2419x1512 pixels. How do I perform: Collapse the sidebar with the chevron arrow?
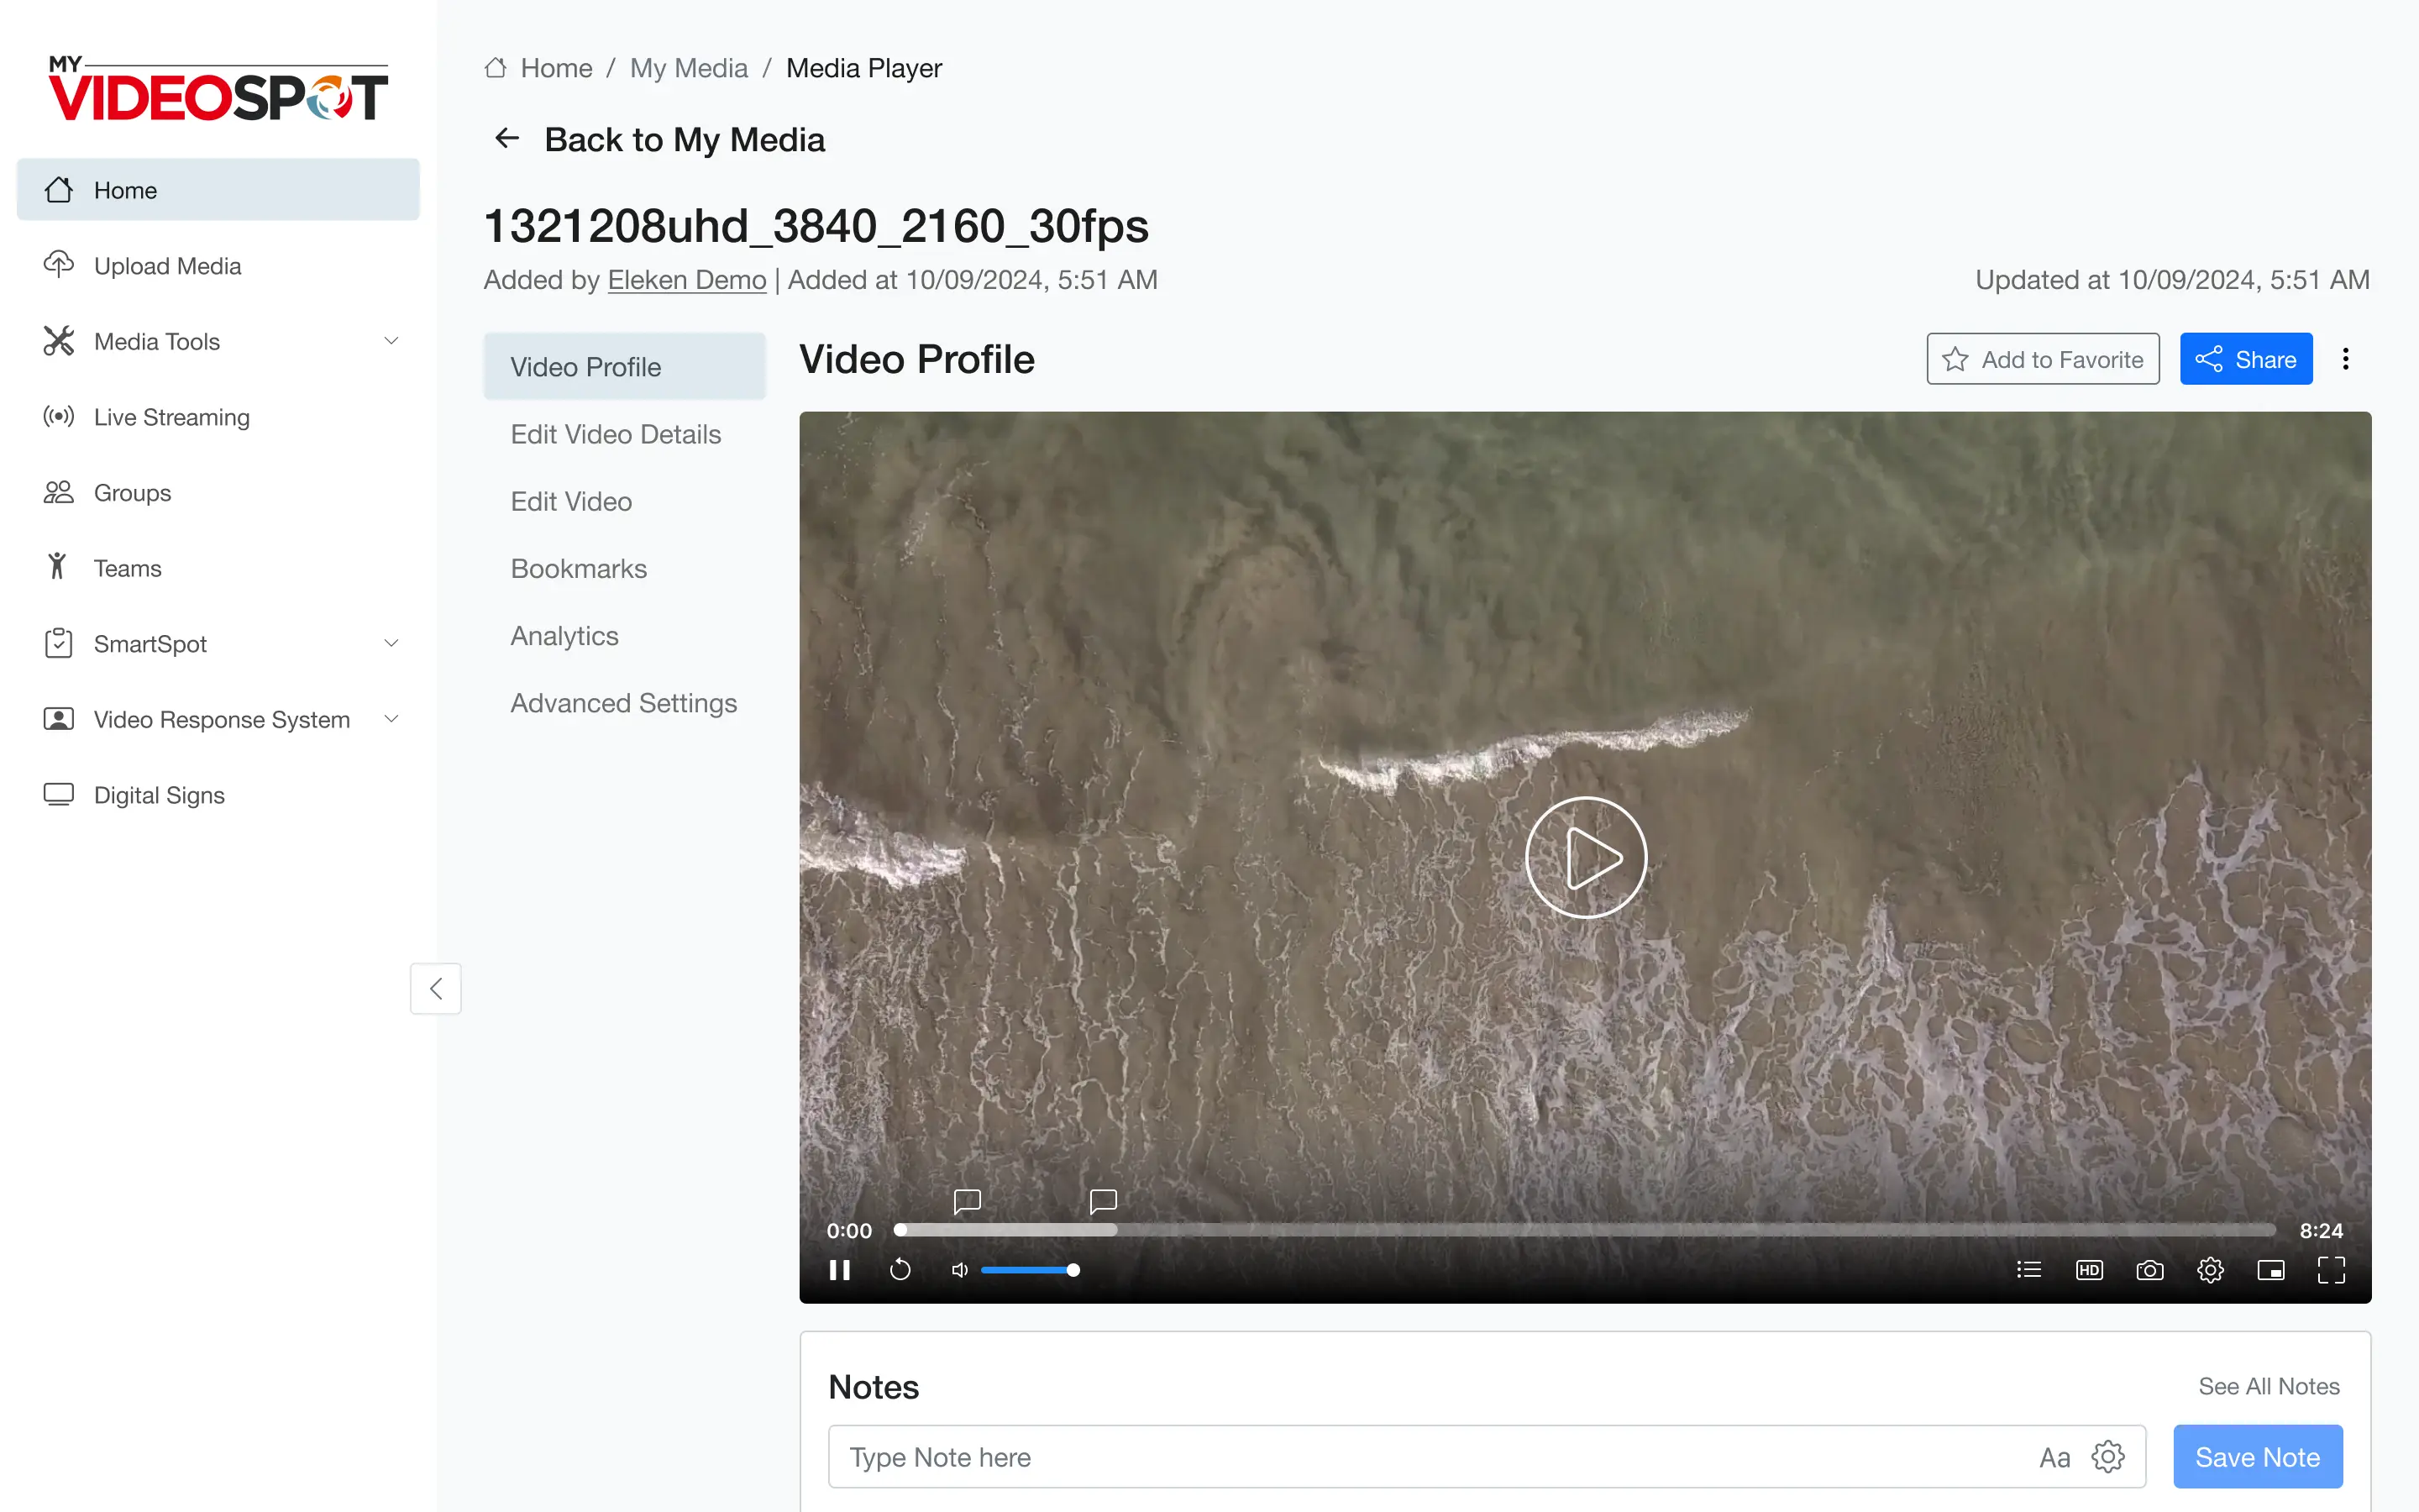coord(436,988)
